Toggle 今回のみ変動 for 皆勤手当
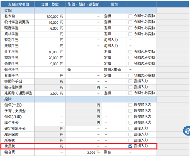Image resolution: width=190 pixels, height=156 pixels. (130, 64)
